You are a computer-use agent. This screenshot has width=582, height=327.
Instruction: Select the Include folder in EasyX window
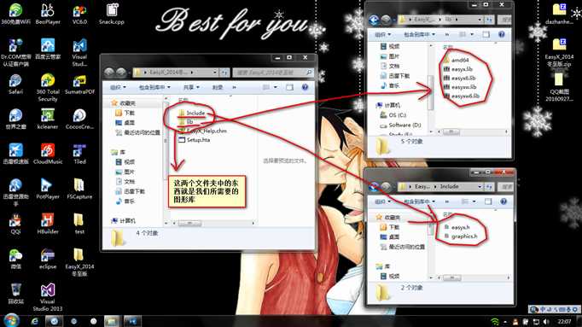[191, 113]
